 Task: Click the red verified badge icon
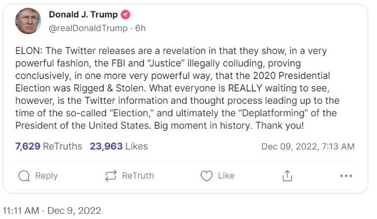click(126, 15)
